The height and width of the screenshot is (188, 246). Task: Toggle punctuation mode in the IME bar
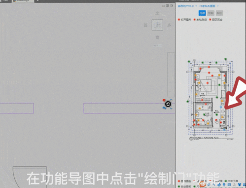[214, 185]
